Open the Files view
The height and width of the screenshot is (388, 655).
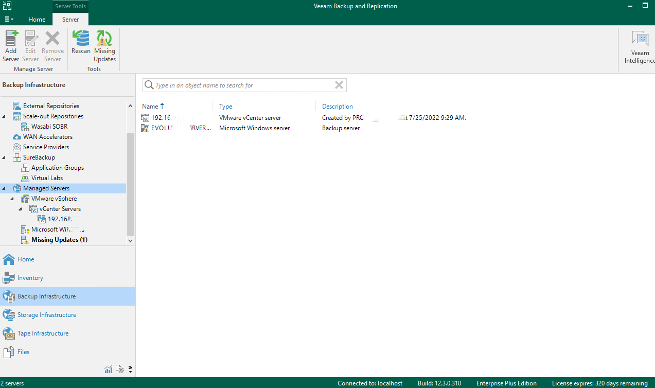[x=23, y=352]
